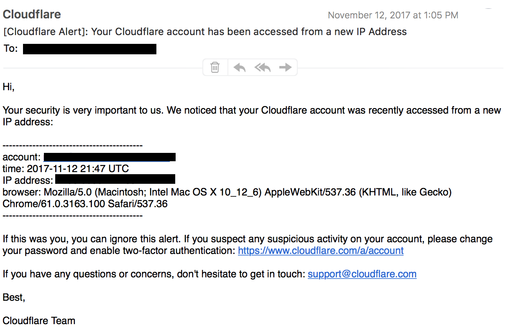
Task: Open the cloudflare.com/a/account link
Action: (x=321, y=251)
